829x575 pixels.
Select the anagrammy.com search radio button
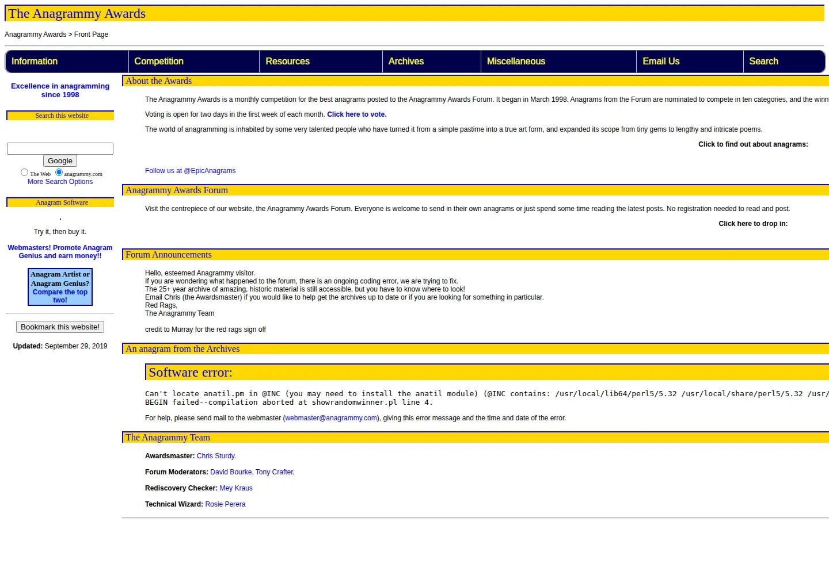pos(59,172)
